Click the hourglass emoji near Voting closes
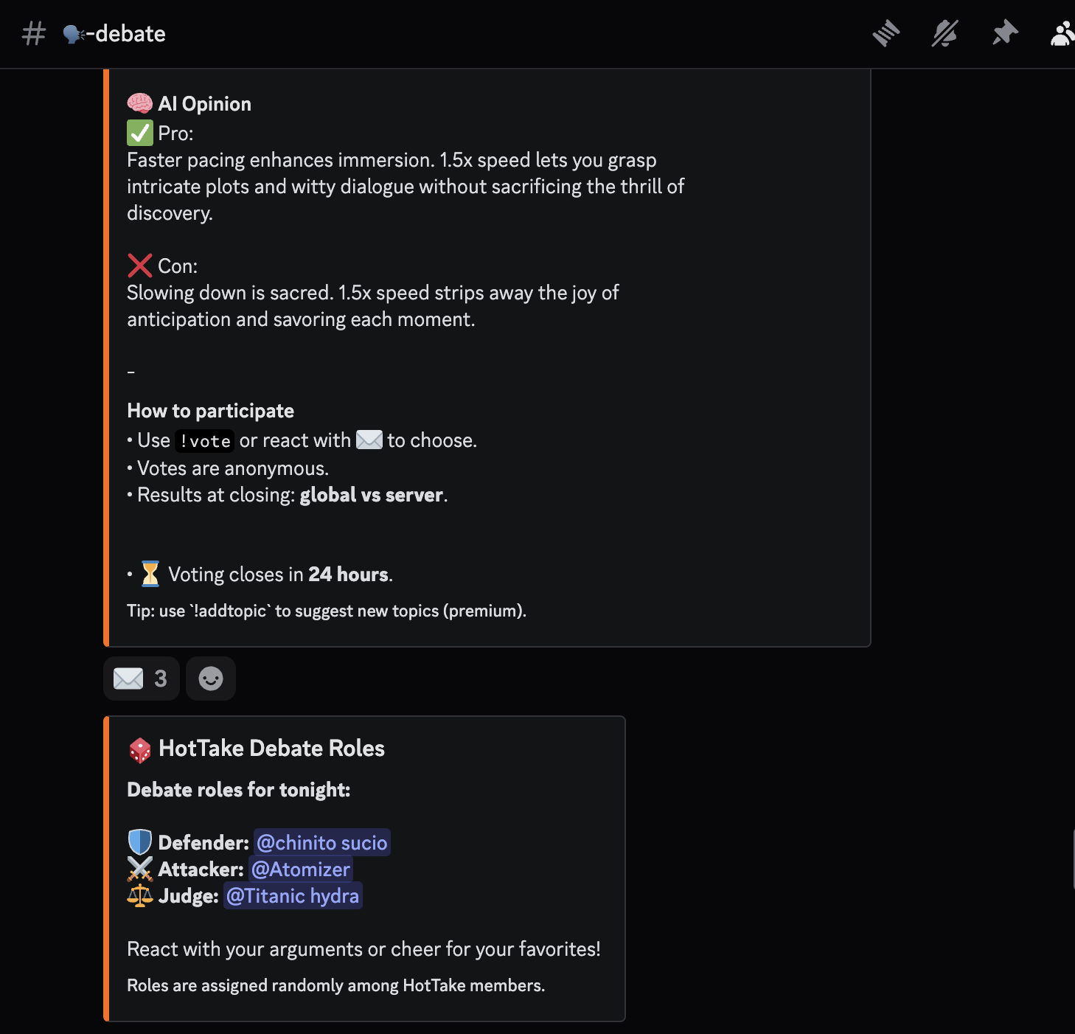 pyautogui.click(x=150, y=574)
